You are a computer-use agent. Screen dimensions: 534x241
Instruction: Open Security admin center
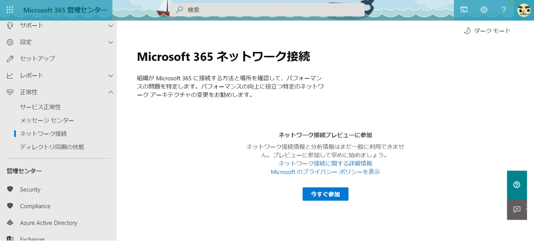pos(30,189)
